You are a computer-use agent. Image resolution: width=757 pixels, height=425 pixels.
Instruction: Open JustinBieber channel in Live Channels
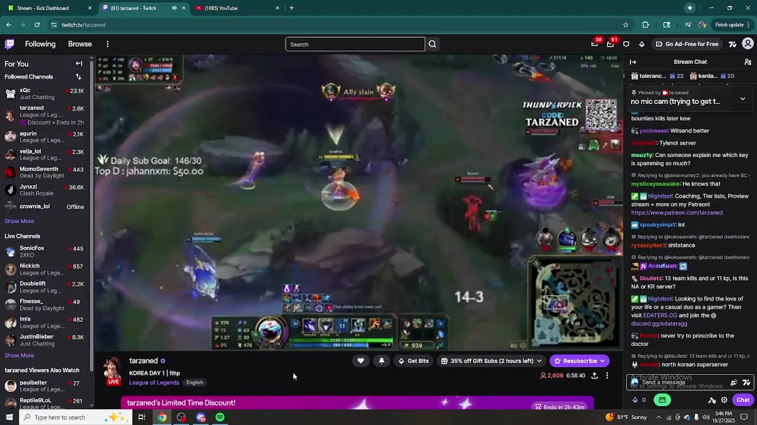[x=44, y=340]
